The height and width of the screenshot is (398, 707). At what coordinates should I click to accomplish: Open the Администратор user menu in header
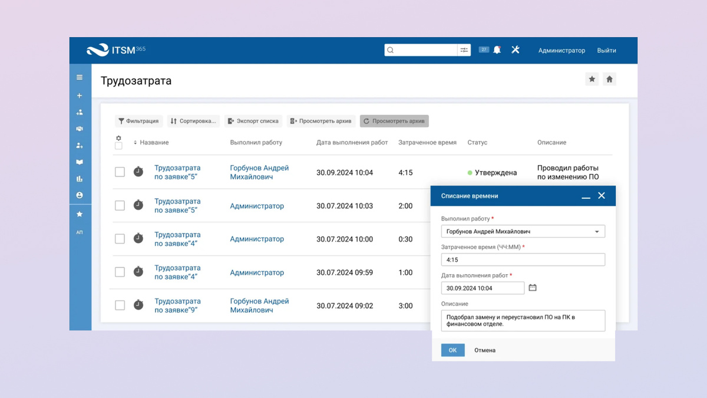point(561,51)
